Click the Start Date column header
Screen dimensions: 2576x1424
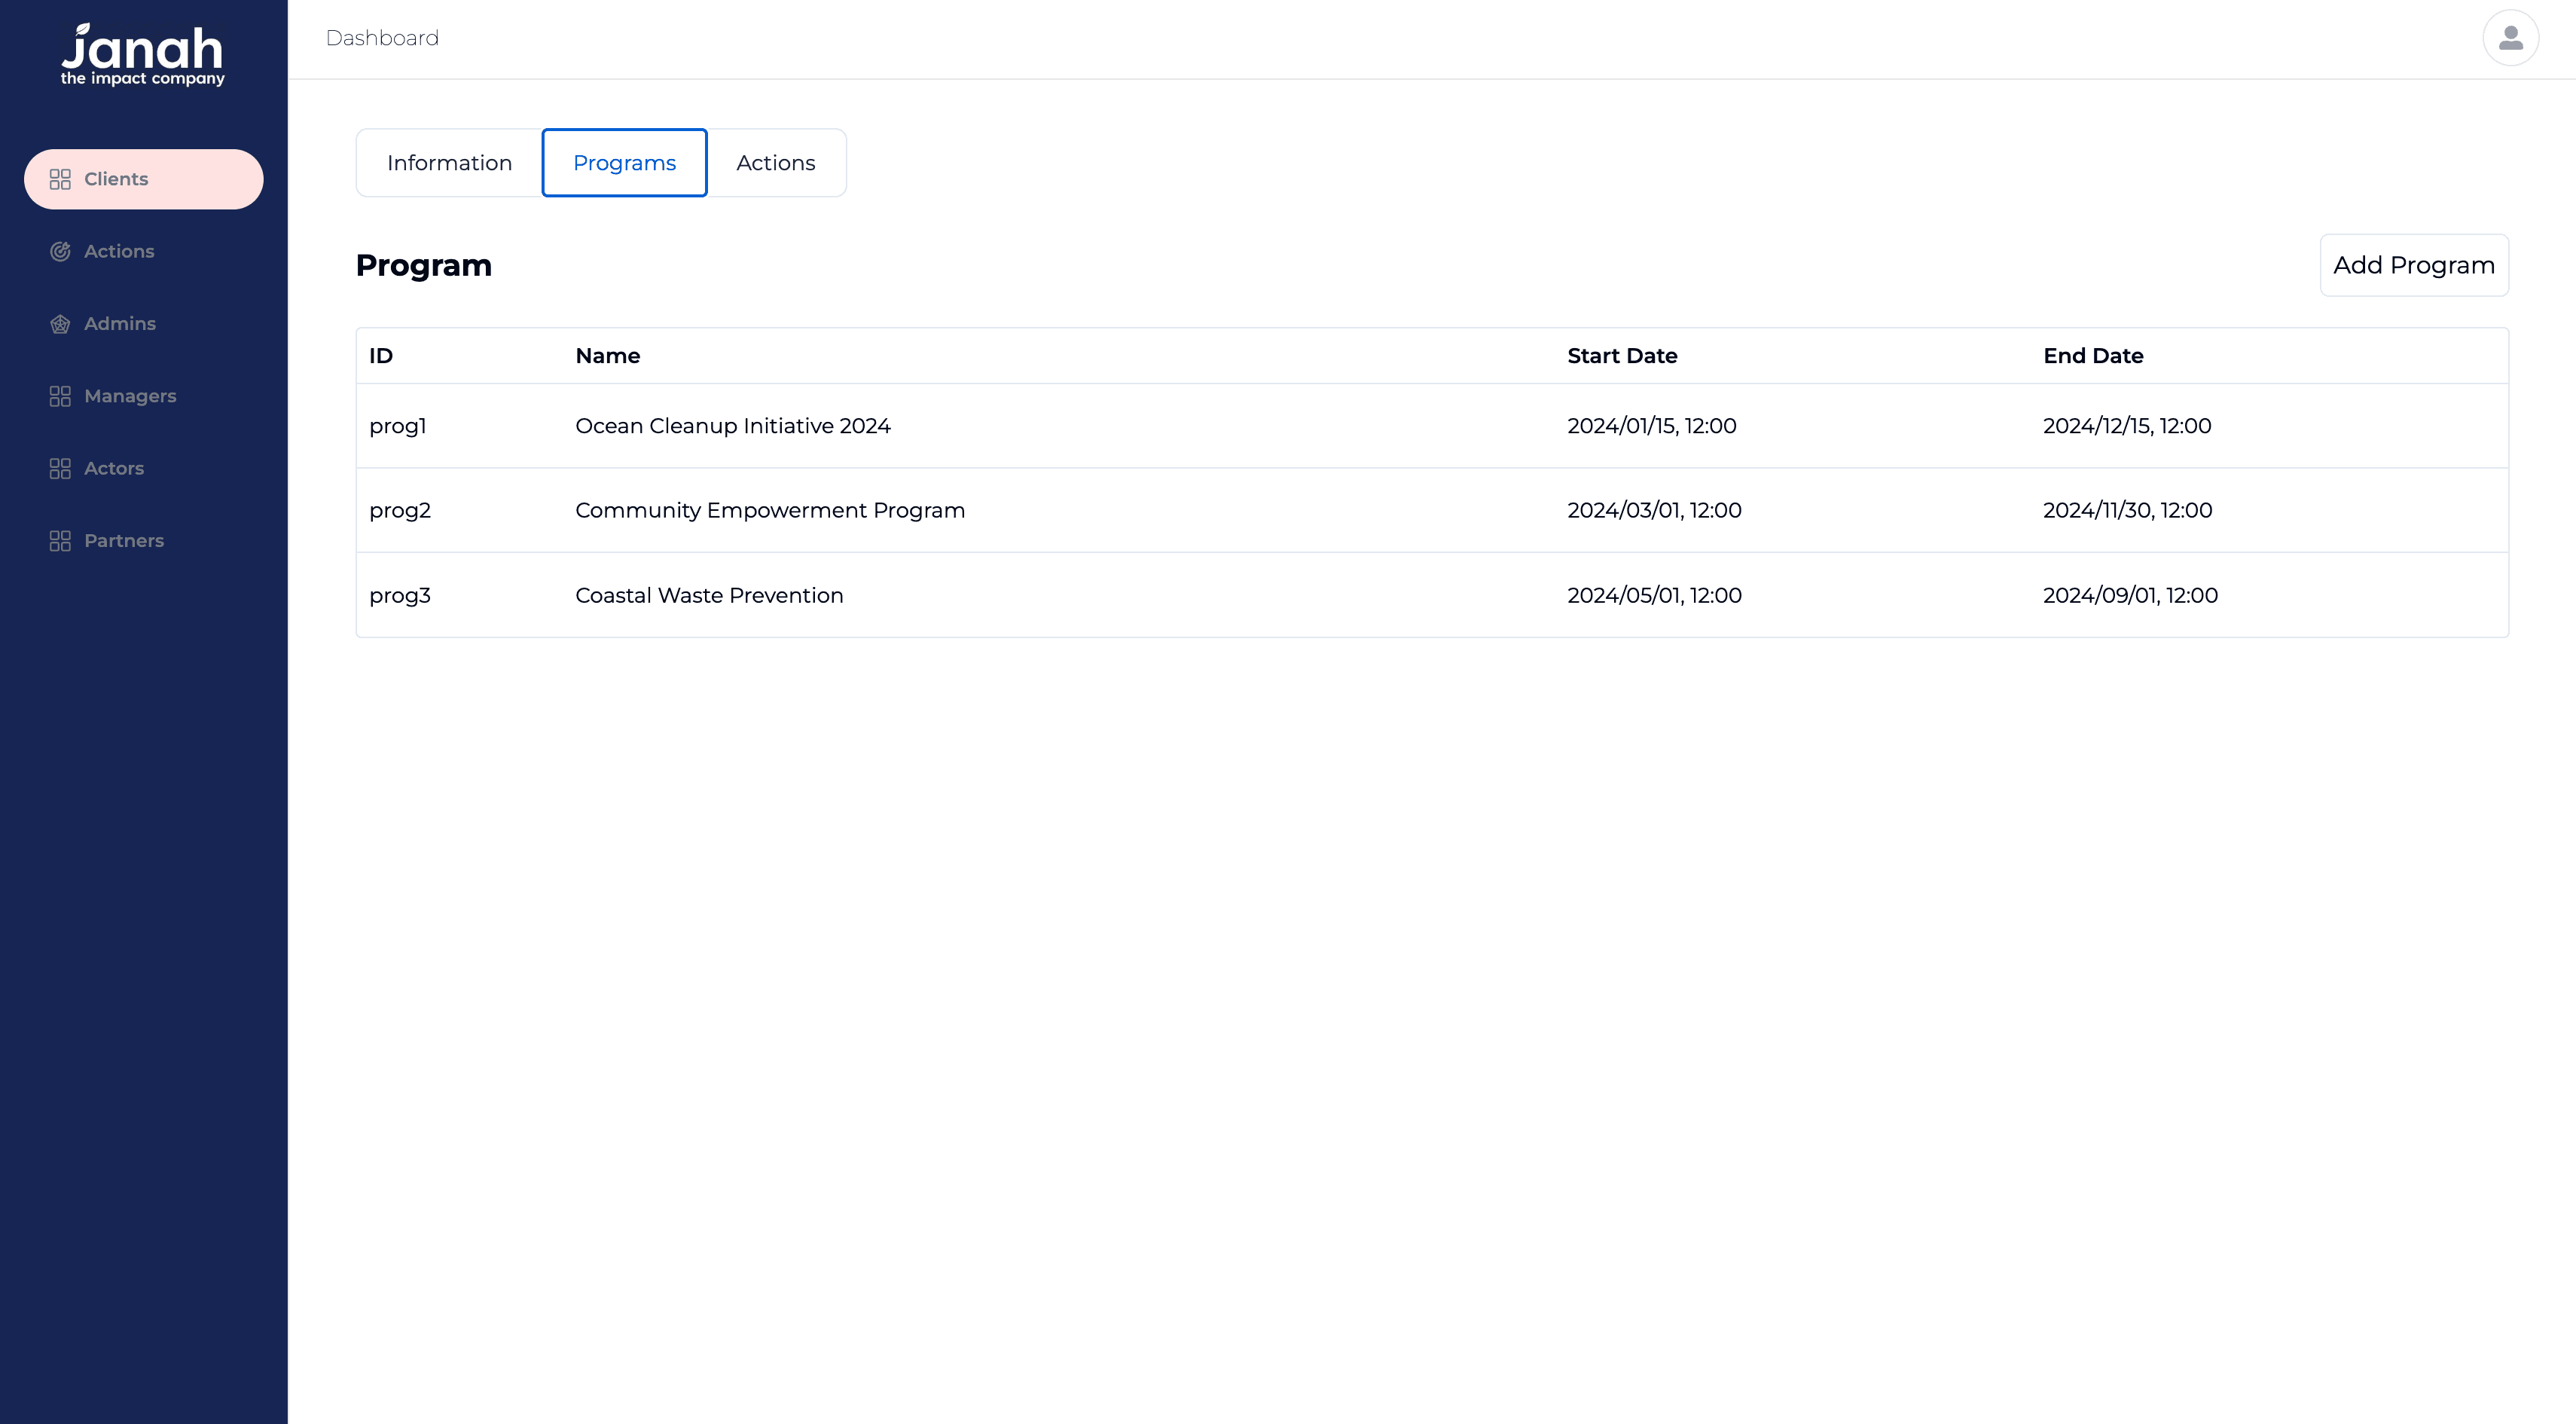point(1621,356)
